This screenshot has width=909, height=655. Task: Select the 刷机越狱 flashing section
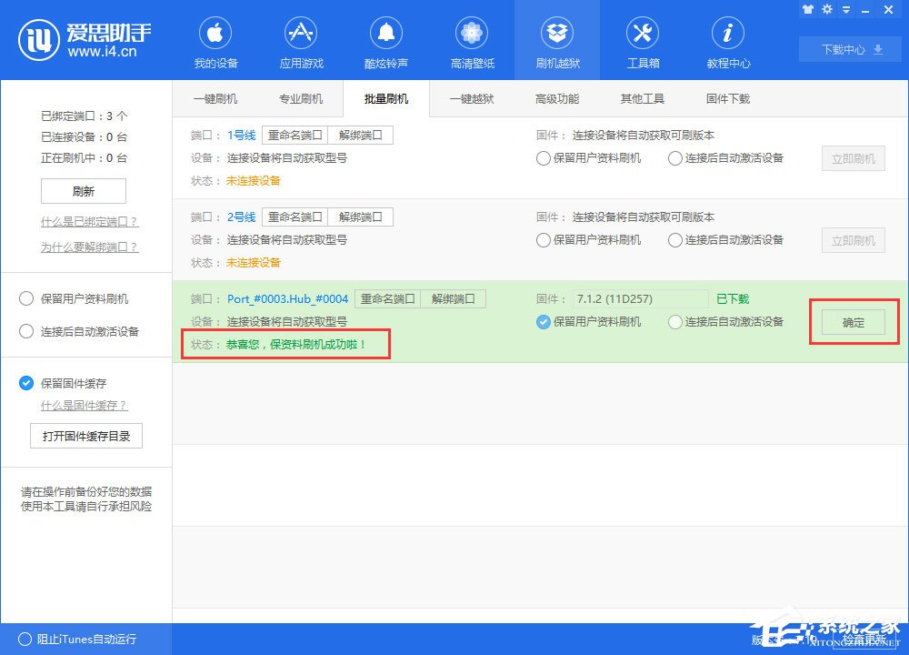(x=557, y=40)
